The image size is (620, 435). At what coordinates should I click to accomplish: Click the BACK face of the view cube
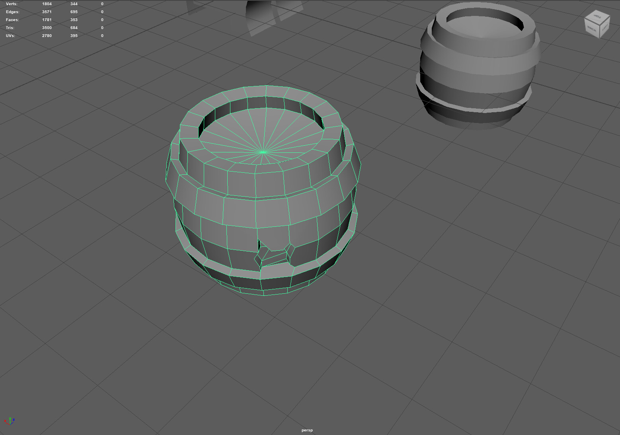tap(592, 29)
